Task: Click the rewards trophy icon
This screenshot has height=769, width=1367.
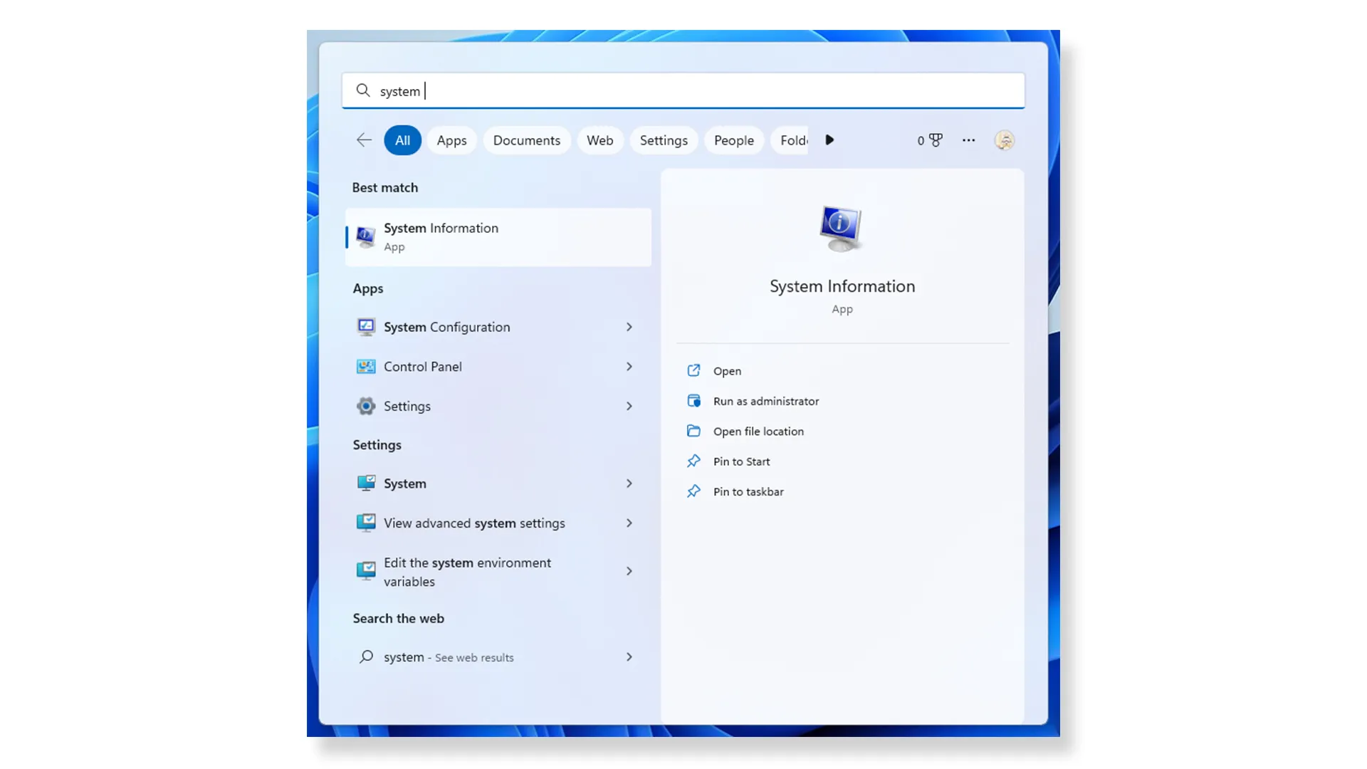Action: click(x=936, y=140)
